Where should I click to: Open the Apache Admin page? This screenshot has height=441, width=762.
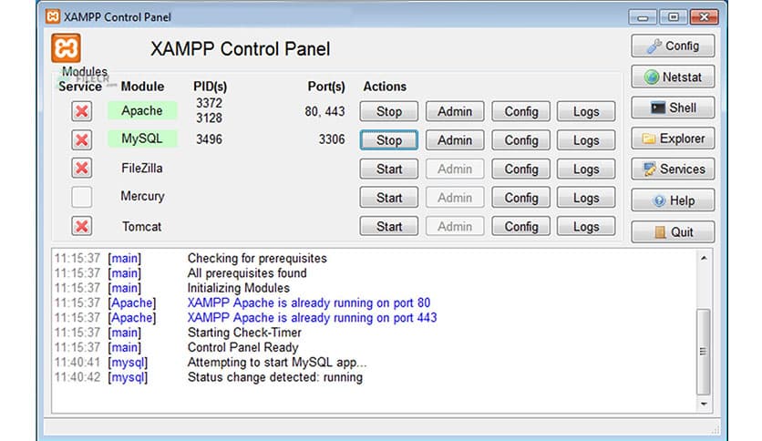455,111
